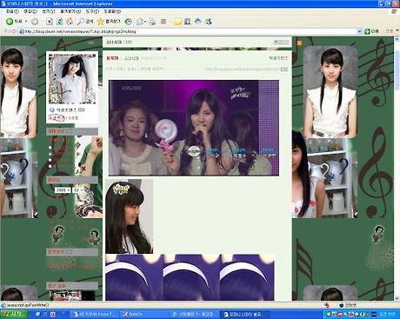This screenshot has width=400, height=319.
Task: Click the side-profile girl photo in post
Action: click(130, 216)
